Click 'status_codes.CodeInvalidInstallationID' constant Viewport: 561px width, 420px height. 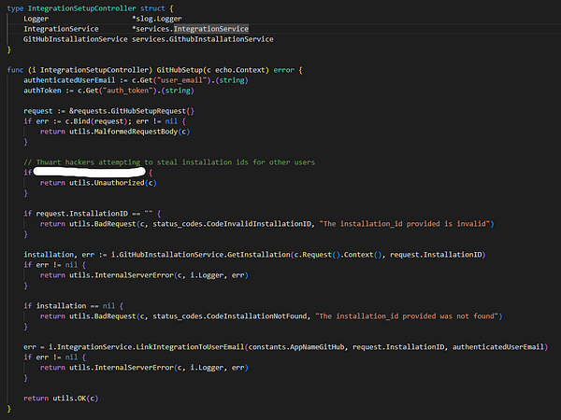(x=232, y=224)
